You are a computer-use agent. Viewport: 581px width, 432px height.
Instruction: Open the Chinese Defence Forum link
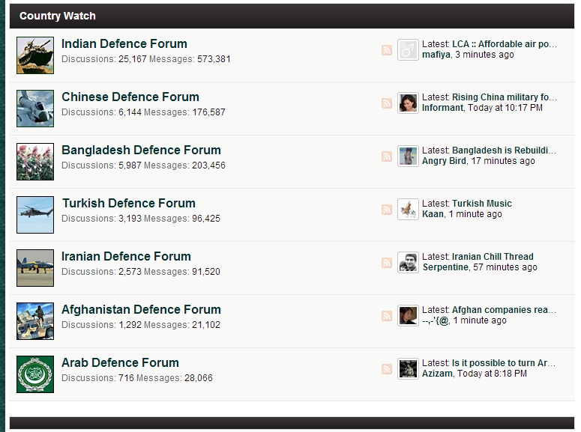click(130, 97)
